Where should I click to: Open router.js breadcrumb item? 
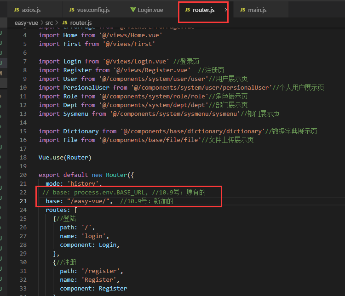[81, 23]
